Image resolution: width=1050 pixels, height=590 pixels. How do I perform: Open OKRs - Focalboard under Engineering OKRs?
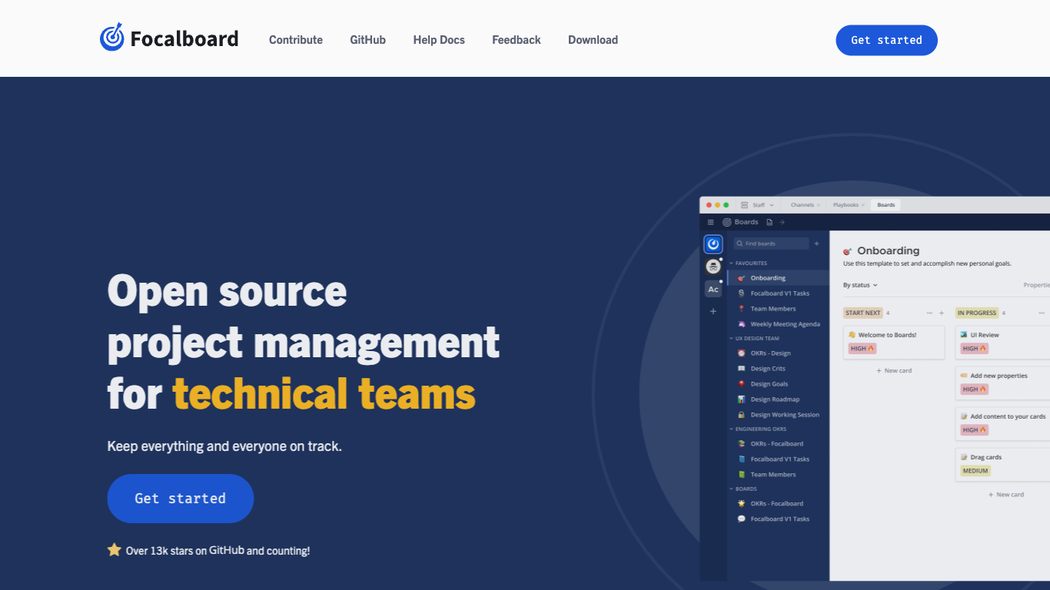[x=779, y=444]
